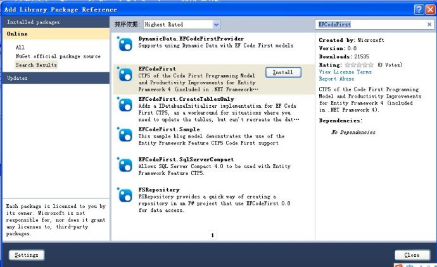437x267 pixels.
Task: Click the FSRepository package icon
Action: [x=125, y=195]
